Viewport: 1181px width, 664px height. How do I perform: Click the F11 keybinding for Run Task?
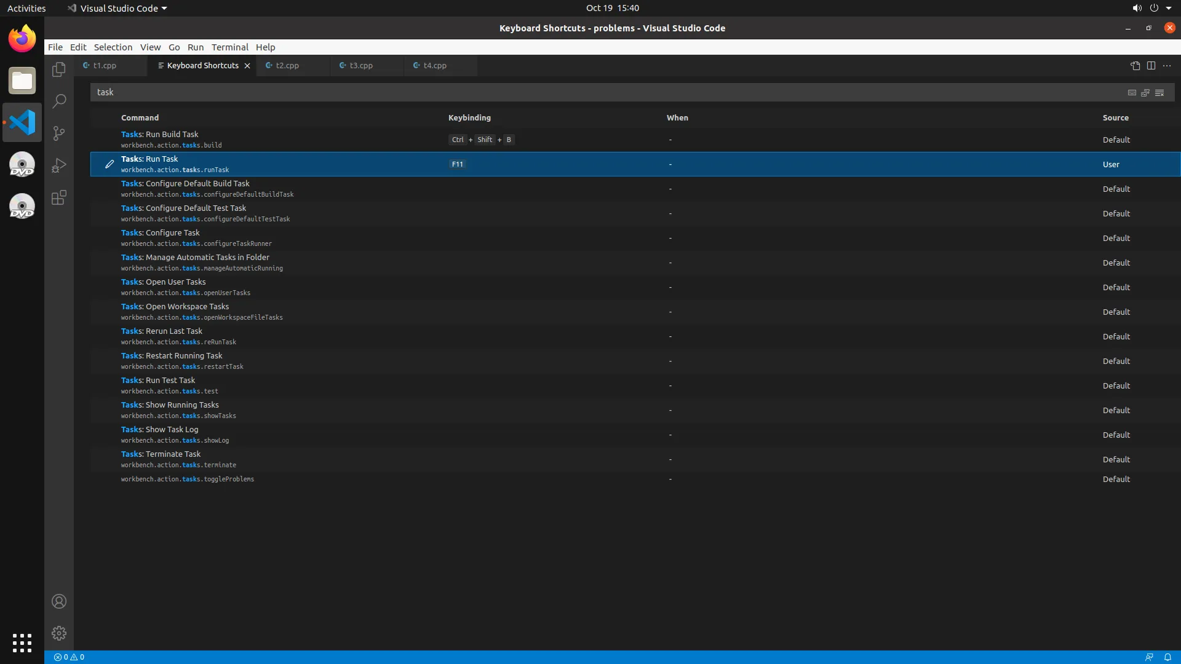tap(457, 164)
